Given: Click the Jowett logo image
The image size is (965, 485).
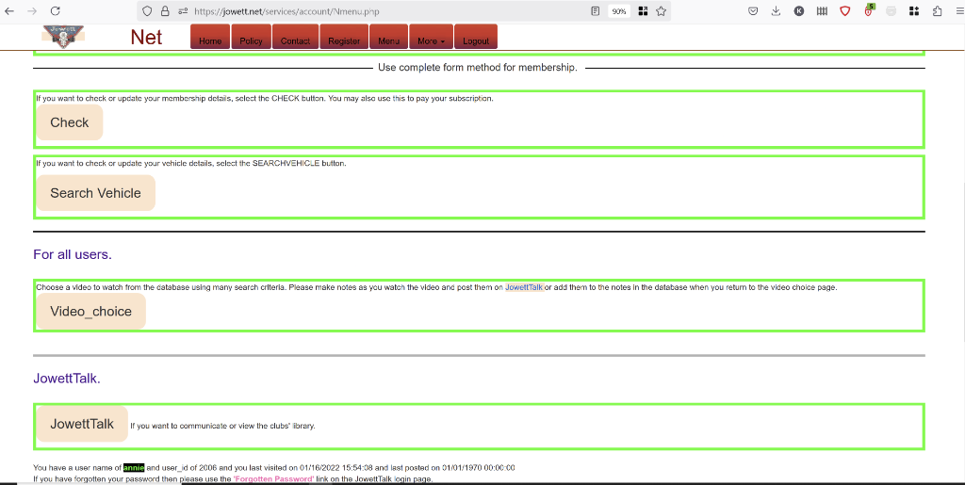Looking at the screenshot, I should point(63,37).
